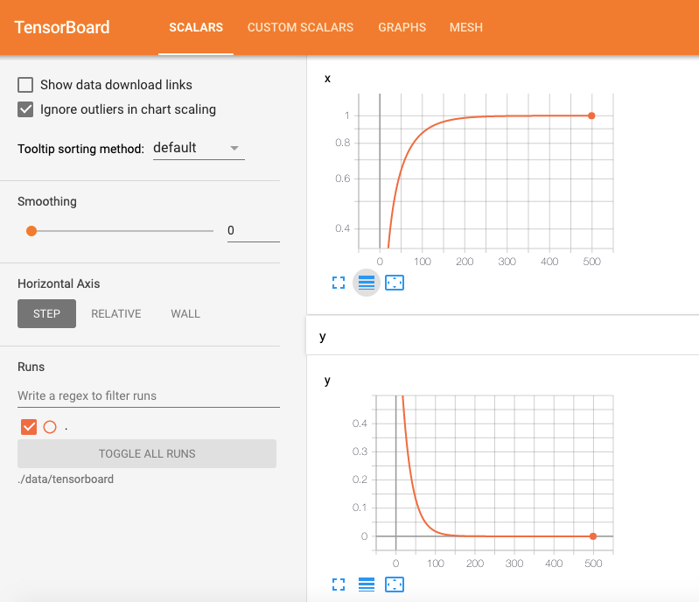The image size is (699, 602).
Task: Open the CUSTOM SCALARS tab
Action: [300, 28]
